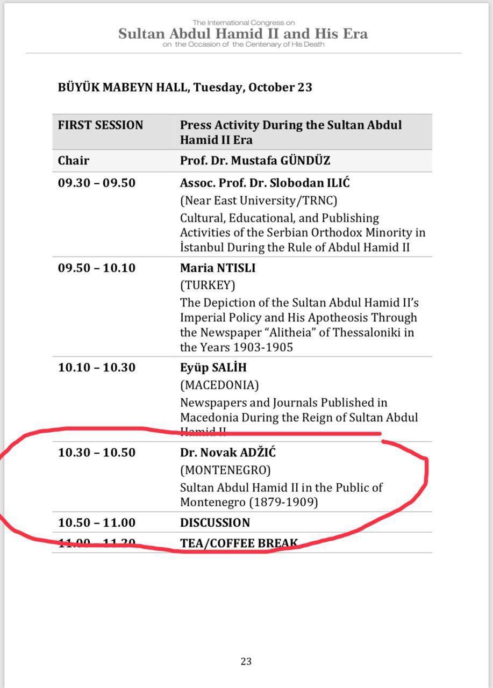Select speaker Maria NTISLI
The width and height of the screenshot is (493, 688).
click(218, 268)
